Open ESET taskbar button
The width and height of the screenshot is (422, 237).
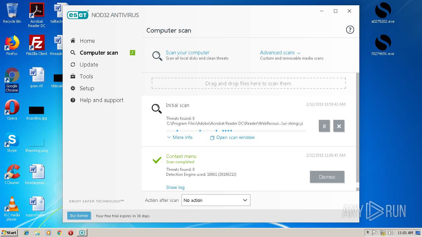point(82,233)
